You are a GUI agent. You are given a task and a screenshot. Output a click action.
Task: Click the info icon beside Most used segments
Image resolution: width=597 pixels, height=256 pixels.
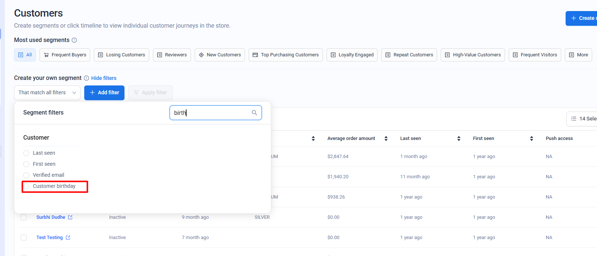74,40
